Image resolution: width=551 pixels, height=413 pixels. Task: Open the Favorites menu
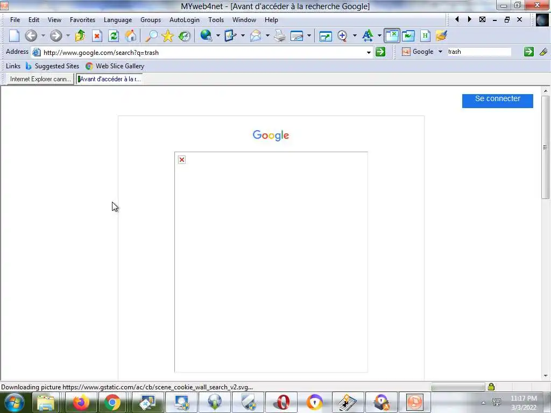(x=82, y=20)
